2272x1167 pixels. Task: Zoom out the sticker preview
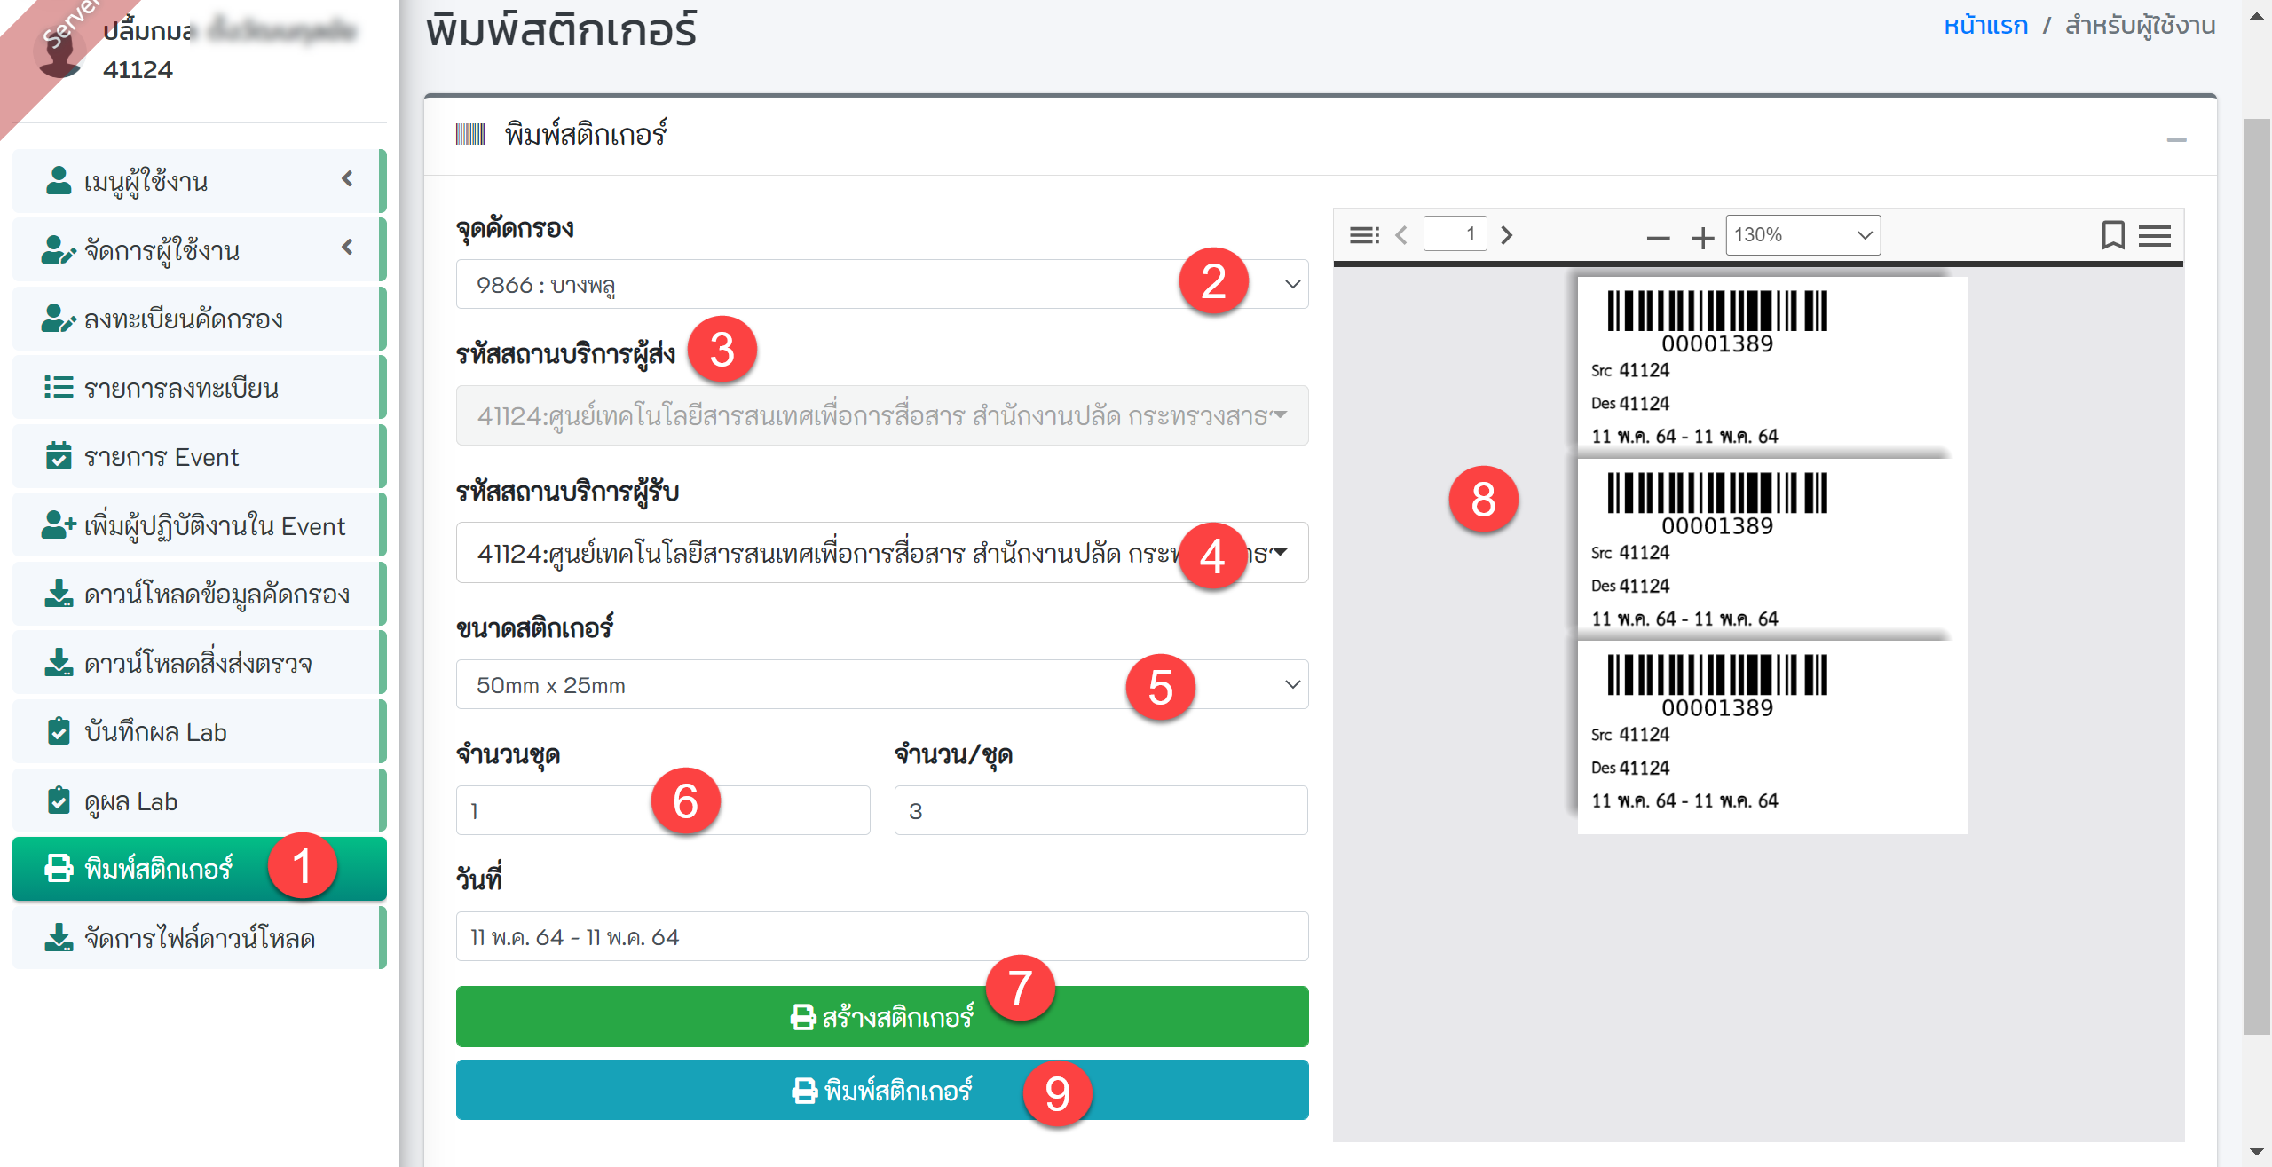click(1657, 237)
